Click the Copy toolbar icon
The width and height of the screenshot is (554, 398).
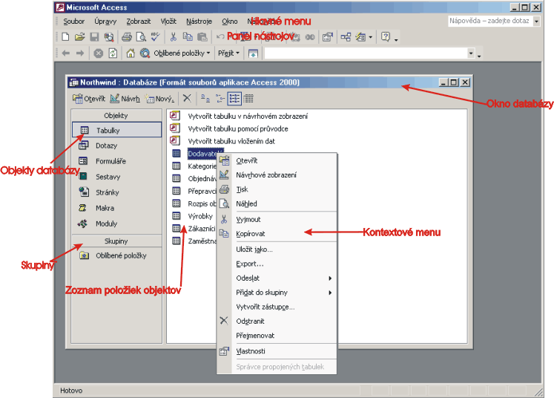(188, 37)
